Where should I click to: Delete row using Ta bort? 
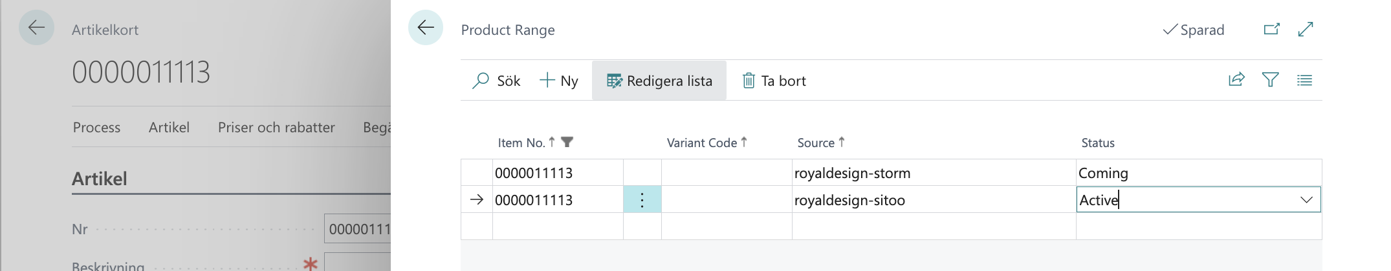[x=774, y=81]
